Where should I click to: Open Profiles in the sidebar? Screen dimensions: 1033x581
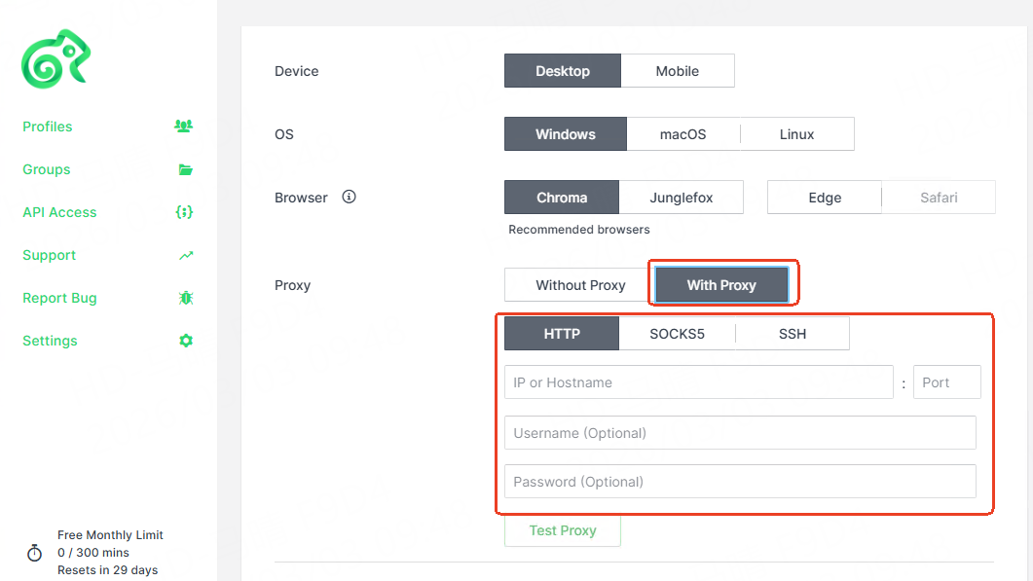tap(48, 127)
